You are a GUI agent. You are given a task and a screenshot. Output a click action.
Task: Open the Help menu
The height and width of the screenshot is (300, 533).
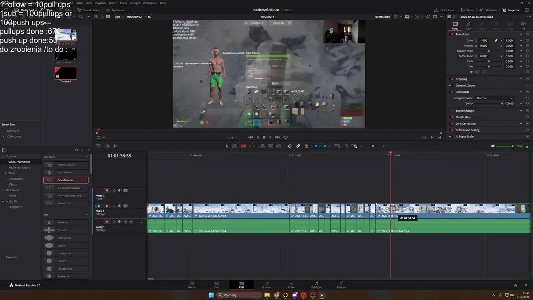163,3
